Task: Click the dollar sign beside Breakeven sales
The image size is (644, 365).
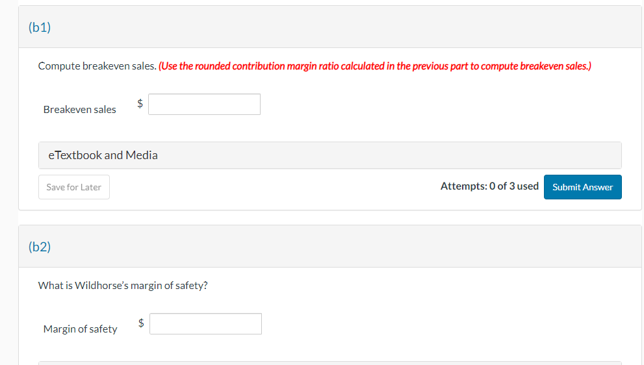Action: (x=140, y=103)
